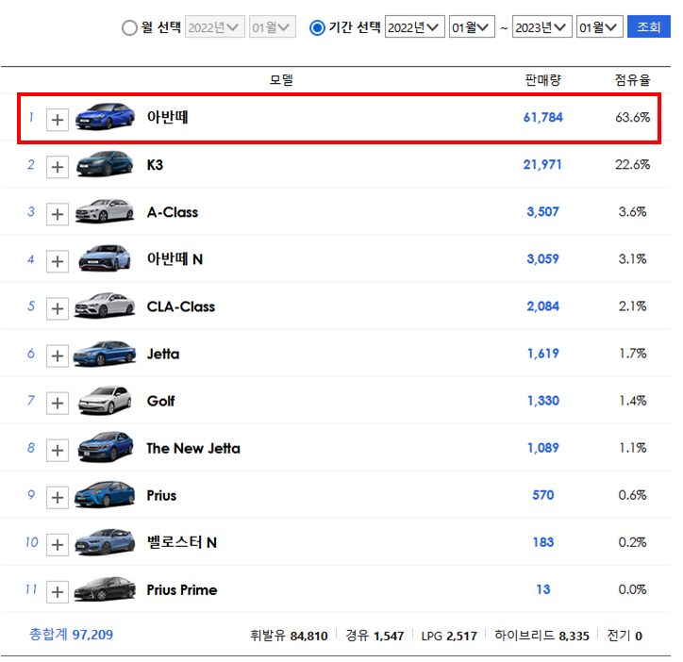Click the blue 아반떼 car thumbnail
683x662 pixels.
(105, 116)
